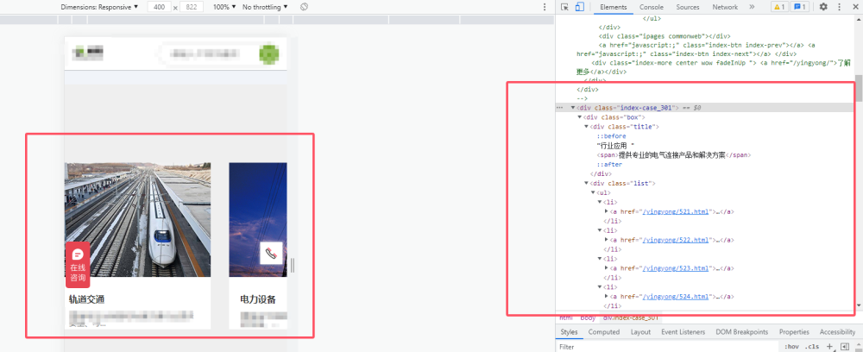This screenshot has height=352, width=863.
Task: Open the Properties tab
Action: tap(794, 332)
